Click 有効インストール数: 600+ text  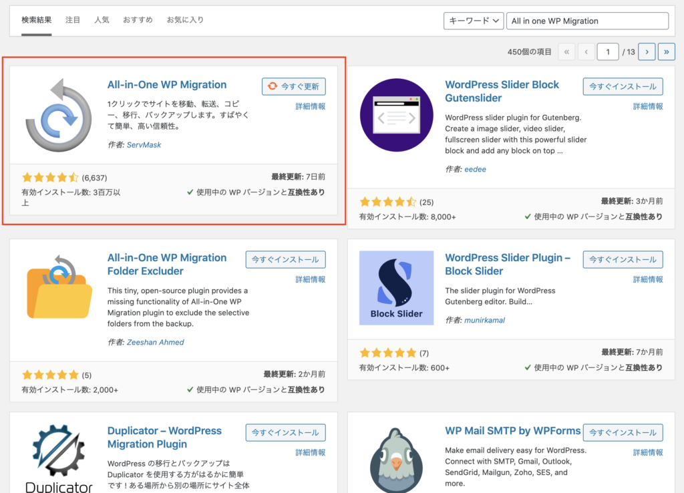pos(404,368)
